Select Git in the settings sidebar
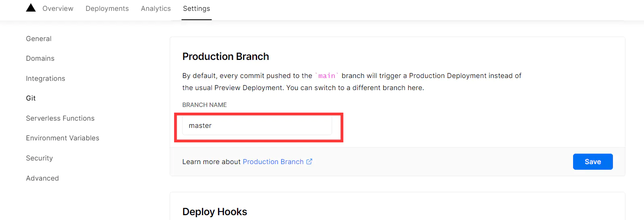Image resolution: width=644 pixels, height=220 pixels. pyautogui.click(x=31, y=98)
